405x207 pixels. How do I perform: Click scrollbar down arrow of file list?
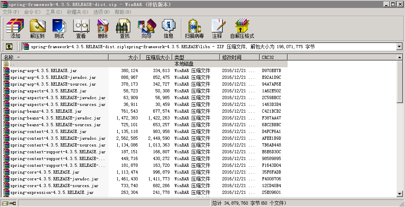click(399, 193)
